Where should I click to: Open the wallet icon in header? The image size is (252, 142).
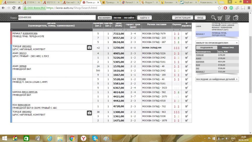[x=236, y=18]
